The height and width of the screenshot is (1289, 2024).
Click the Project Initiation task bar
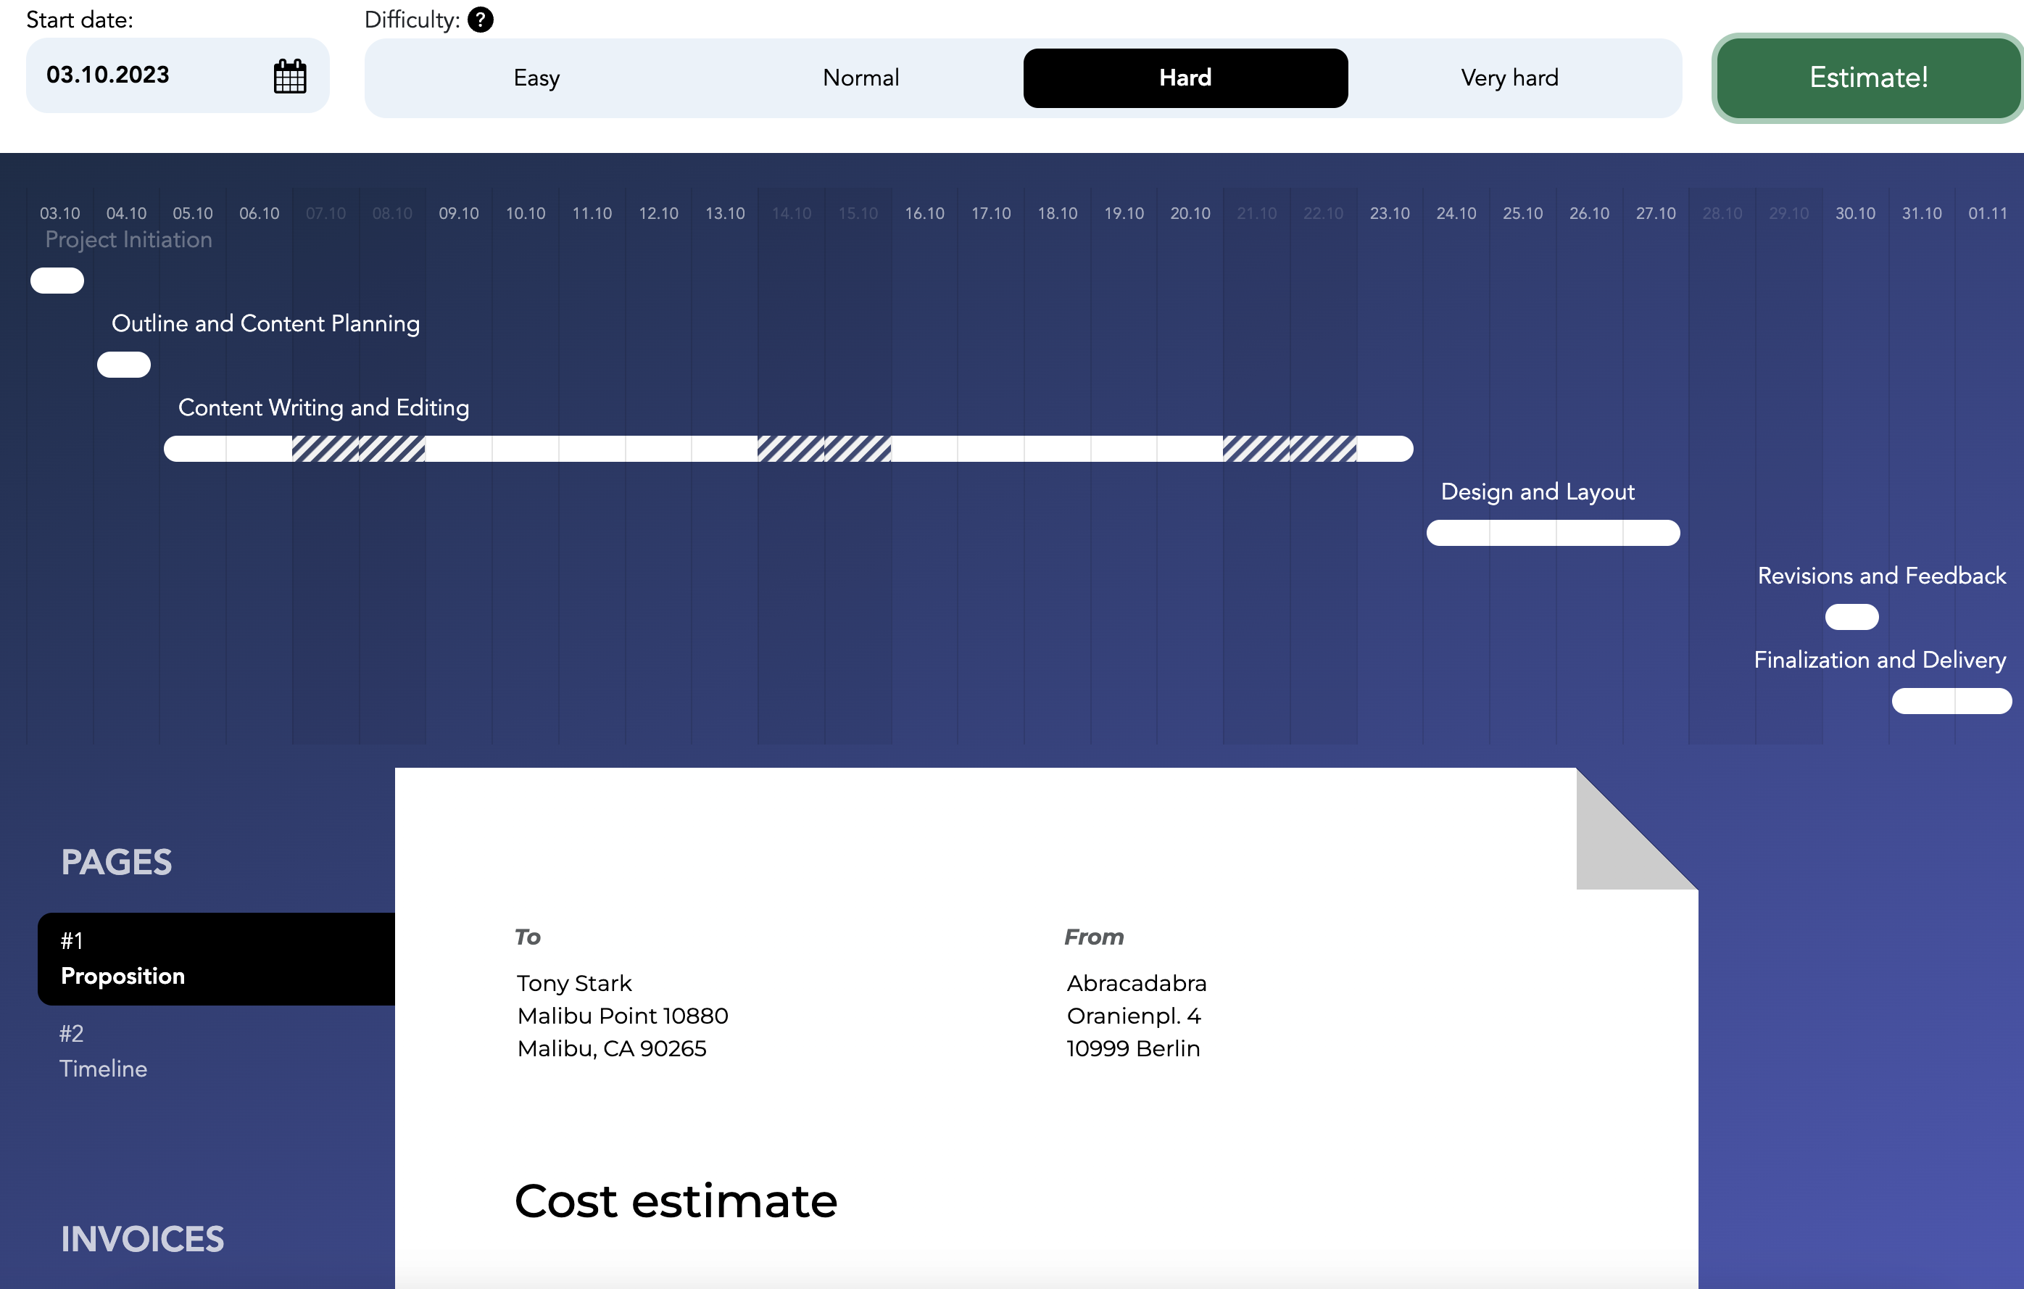point(57,281)
